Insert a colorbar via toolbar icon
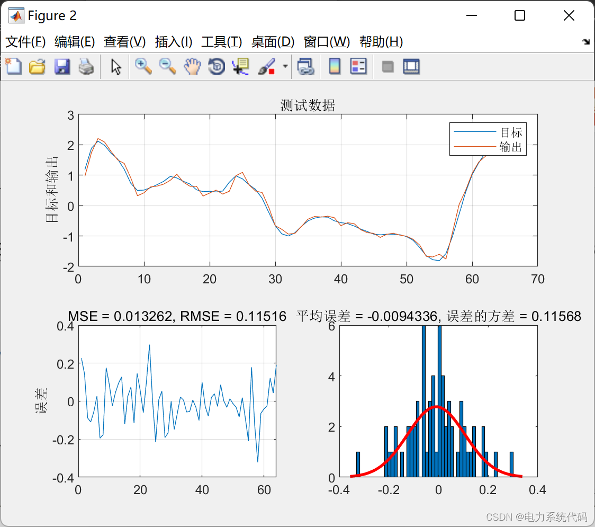 (x=335, y=66)
